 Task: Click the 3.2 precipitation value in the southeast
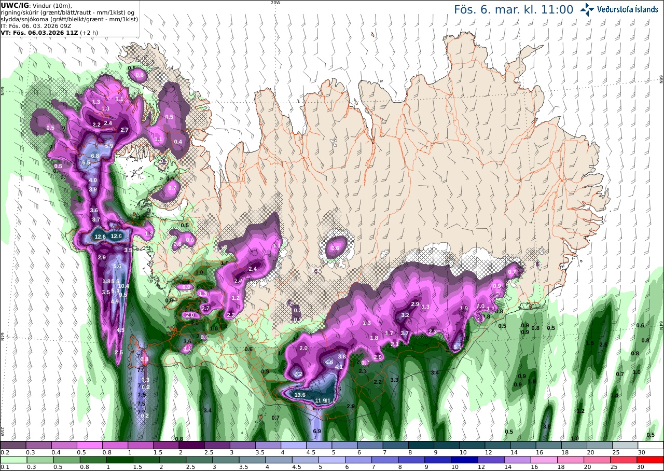pyautogui.click(x=405, y=315)
